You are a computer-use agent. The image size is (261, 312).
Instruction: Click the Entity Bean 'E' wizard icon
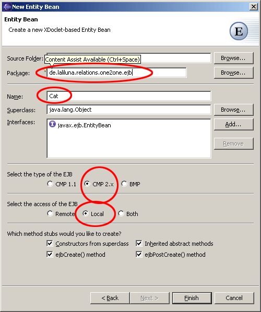239,31
